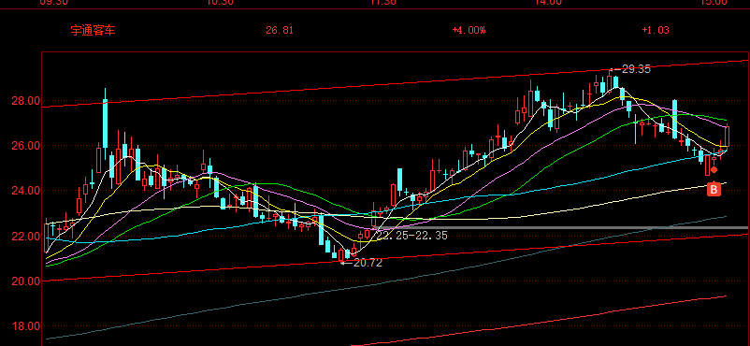Click the red dot below the last candles
This screenshot has width=750, height=346.
[714, 169]
